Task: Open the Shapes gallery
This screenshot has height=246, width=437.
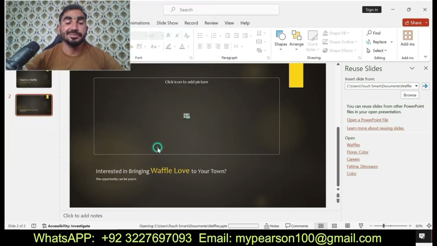Action: click(281, 40)
